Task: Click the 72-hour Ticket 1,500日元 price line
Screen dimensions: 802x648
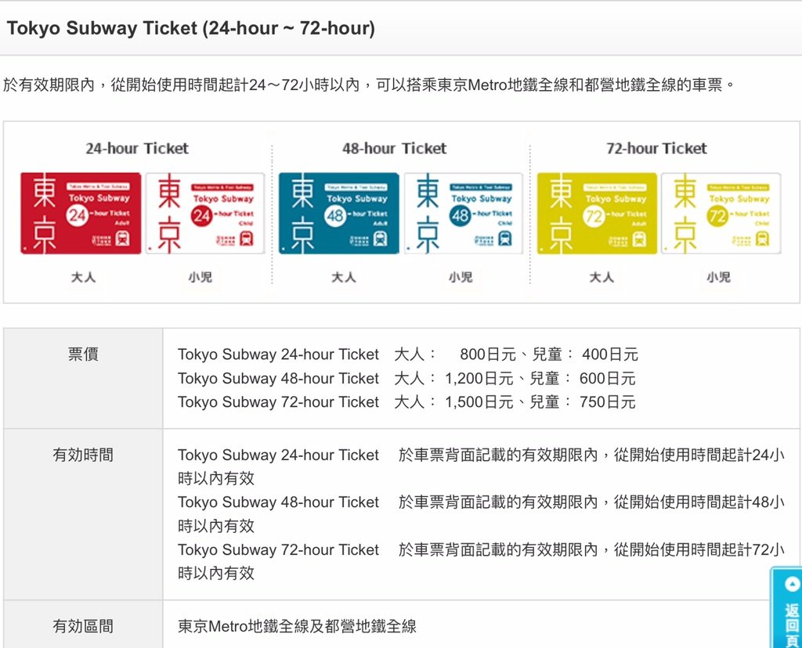Action: click(406, 402)
